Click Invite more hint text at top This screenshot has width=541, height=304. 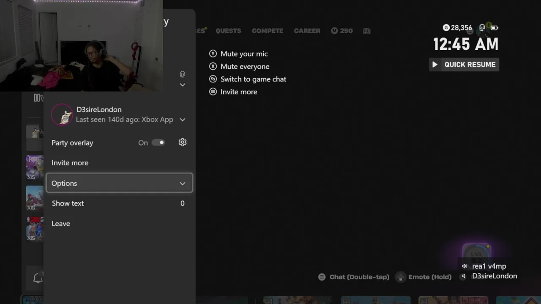[239, 92]
